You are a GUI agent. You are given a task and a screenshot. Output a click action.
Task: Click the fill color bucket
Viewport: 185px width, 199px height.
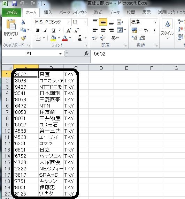[x=53, y=38]
